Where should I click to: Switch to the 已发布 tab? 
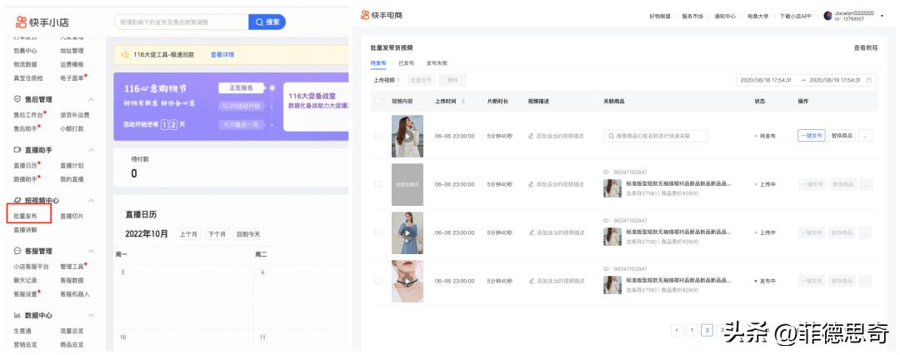tap(406, 63)
